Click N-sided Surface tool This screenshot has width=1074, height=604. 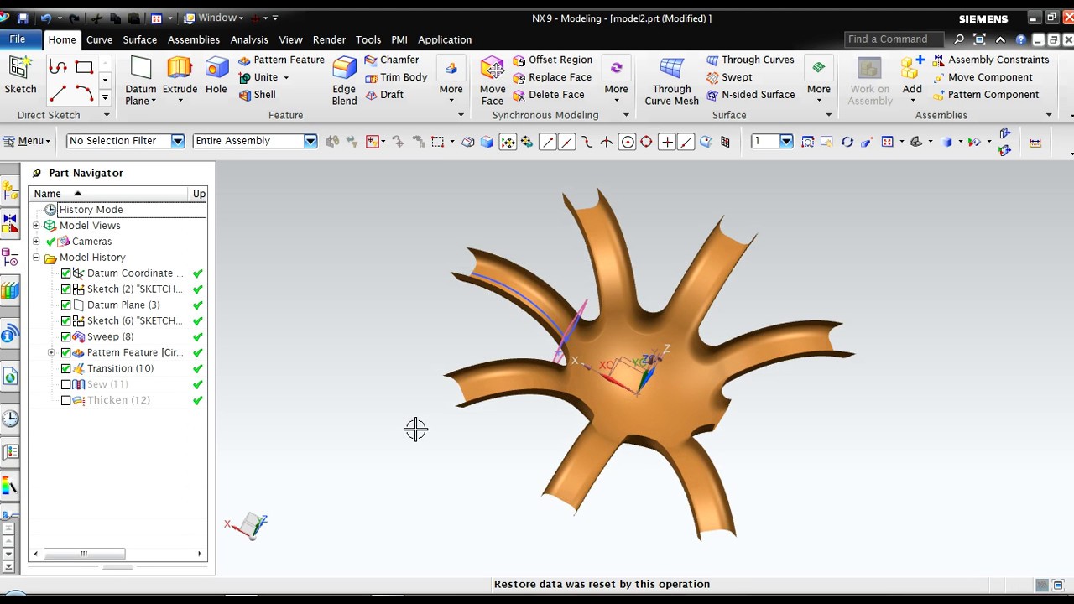click(750, 95)
